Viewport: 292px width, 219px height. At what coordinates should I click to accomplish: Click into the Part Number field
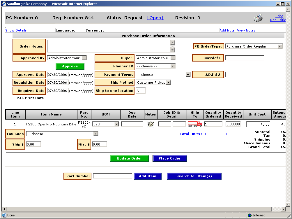[x=112, y=176]
